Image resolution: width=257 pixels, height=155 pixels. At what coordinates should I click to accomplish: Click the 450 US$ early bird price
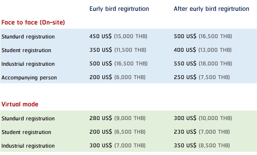coord(101,36)
